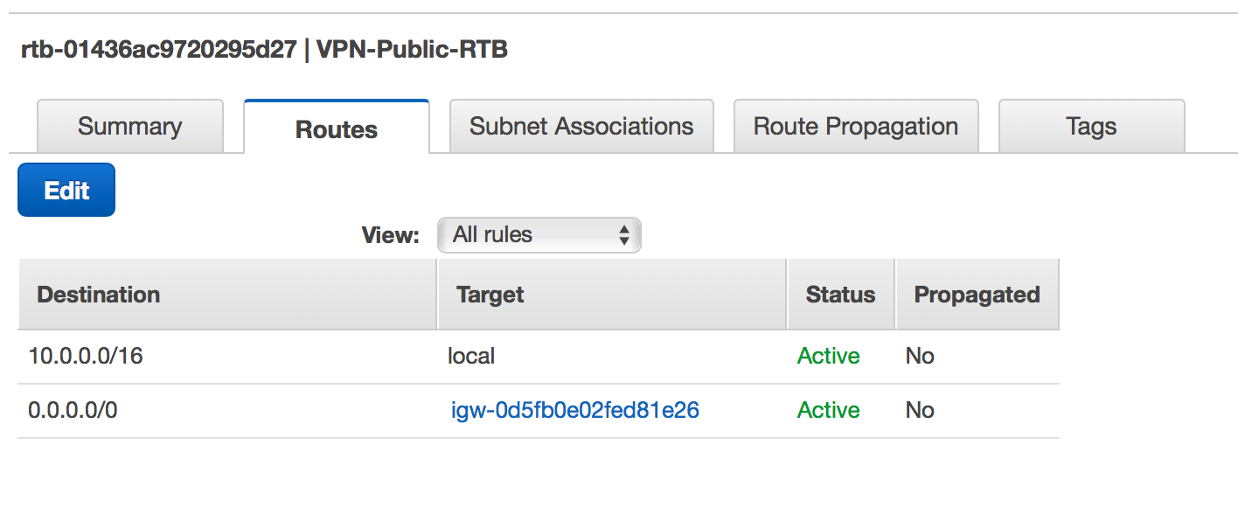
Task: Open internet gateway igw-0d5fb0e02fed81e26 details
Action: pyautogui.click(x=574, y=410)
